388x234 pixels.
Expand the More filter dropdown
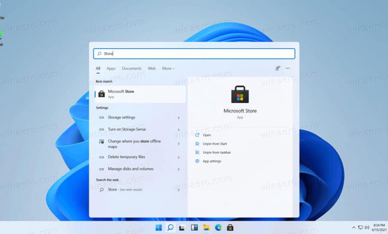tap(168, 68)
